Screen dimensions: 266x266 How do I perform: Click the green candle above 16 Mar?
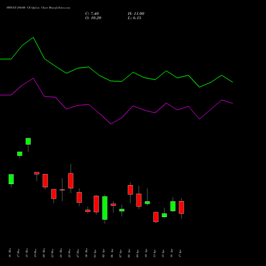11,179
